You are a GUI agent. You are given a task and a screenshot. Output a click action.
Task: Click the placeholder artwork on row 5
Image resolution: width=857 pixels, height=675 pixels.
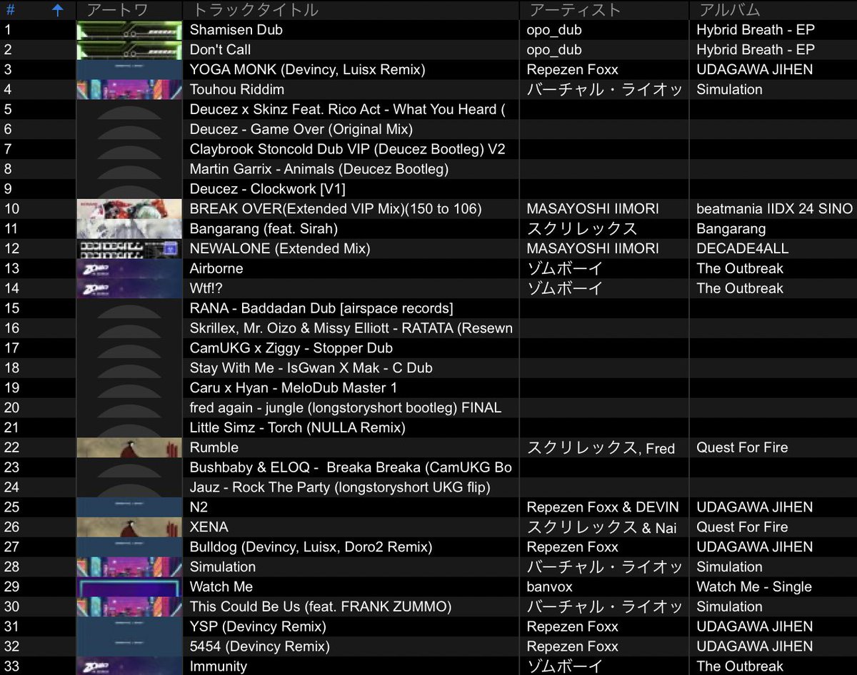pos(129,109)
